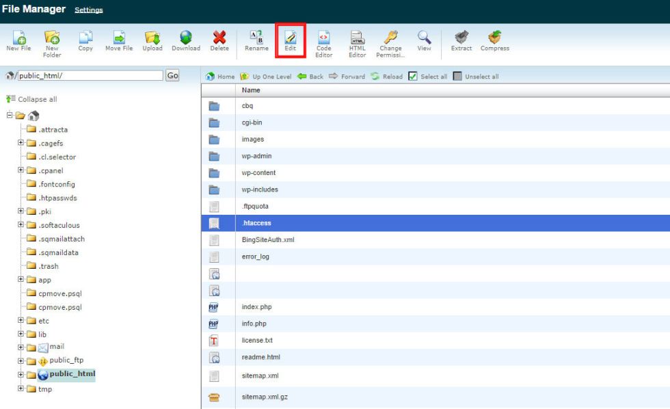Select the images folder row
Screen dimensions: 670x409
pos(435,140)
